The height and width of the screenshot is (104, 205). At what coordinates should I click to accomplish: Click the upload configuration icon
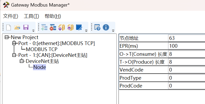(70, 28)
